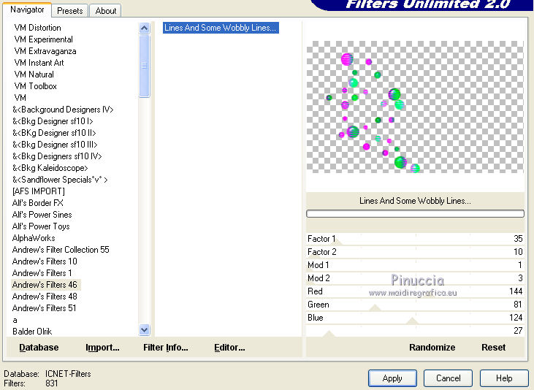Viewport: 534px width, 390px height.
Task: Click the Factor 1 slider
Action: click(415, 239)
